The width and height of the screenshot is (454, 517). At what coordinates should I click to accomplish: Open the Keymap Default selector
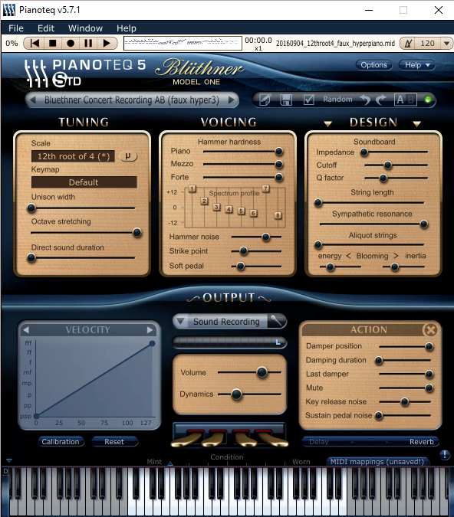click(84, 182)
